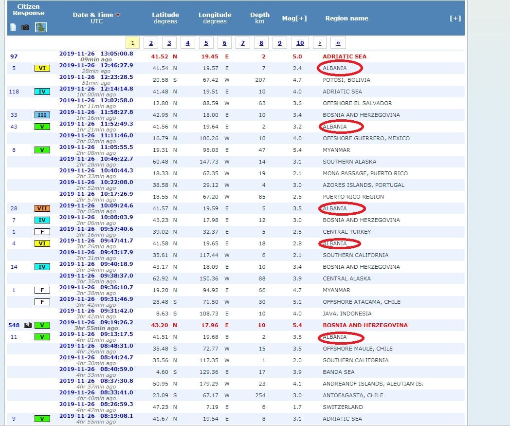Go to page 9
The image size is (510, 426).
pyautogui.click(x=280, y=43)
